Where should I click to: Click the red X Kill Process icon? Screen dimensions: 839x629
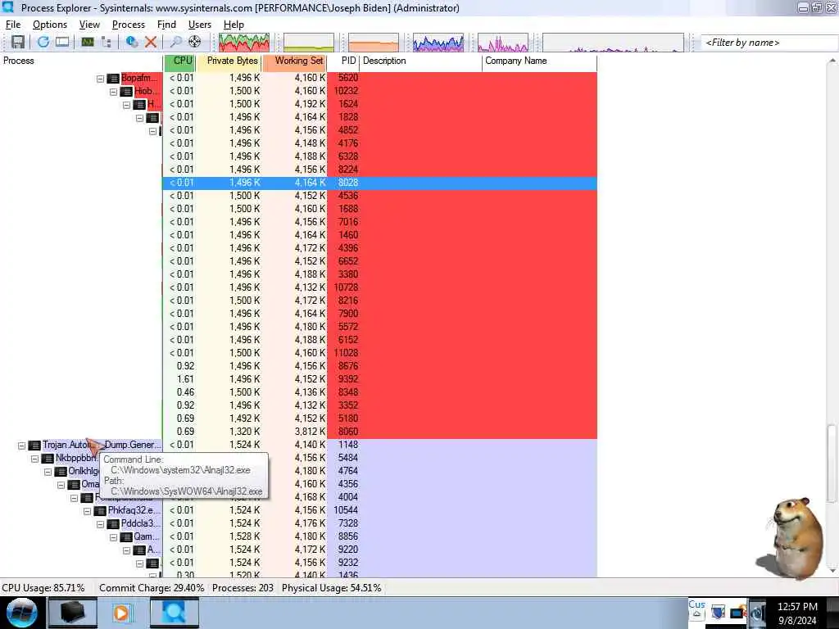(151, 42)
